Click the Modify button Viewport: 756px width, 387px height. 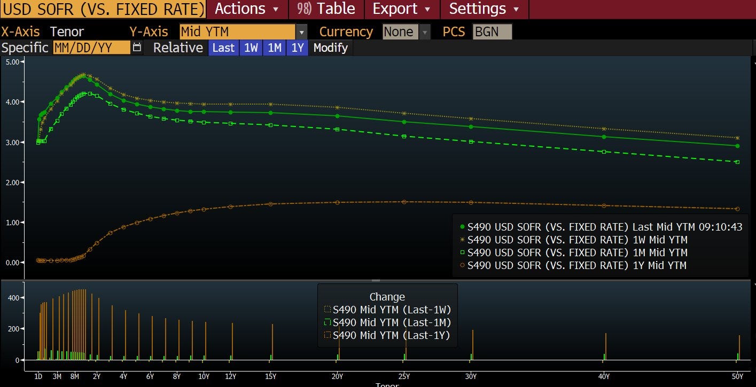point(331,48)
